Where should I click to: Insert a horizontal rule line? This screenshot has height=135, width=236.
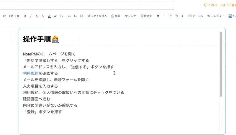(164, 16)
